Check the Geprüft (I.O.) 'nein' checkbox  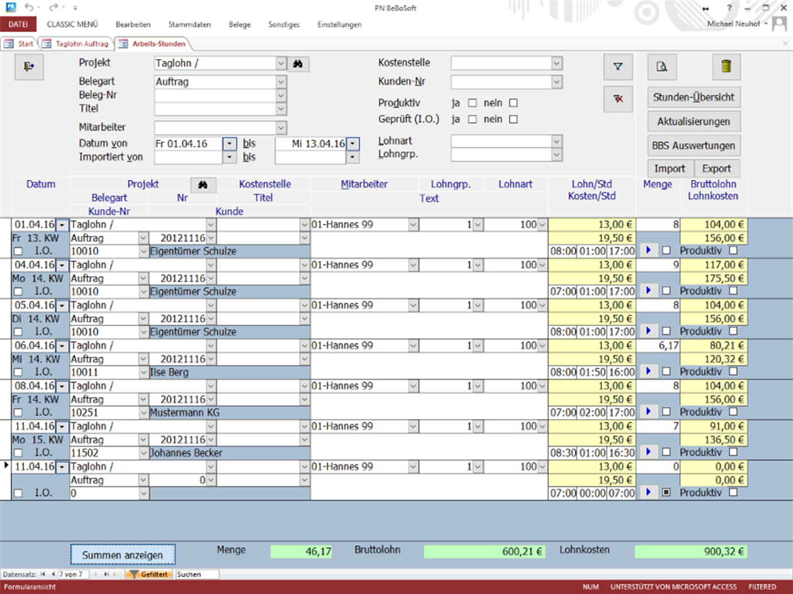513,119
